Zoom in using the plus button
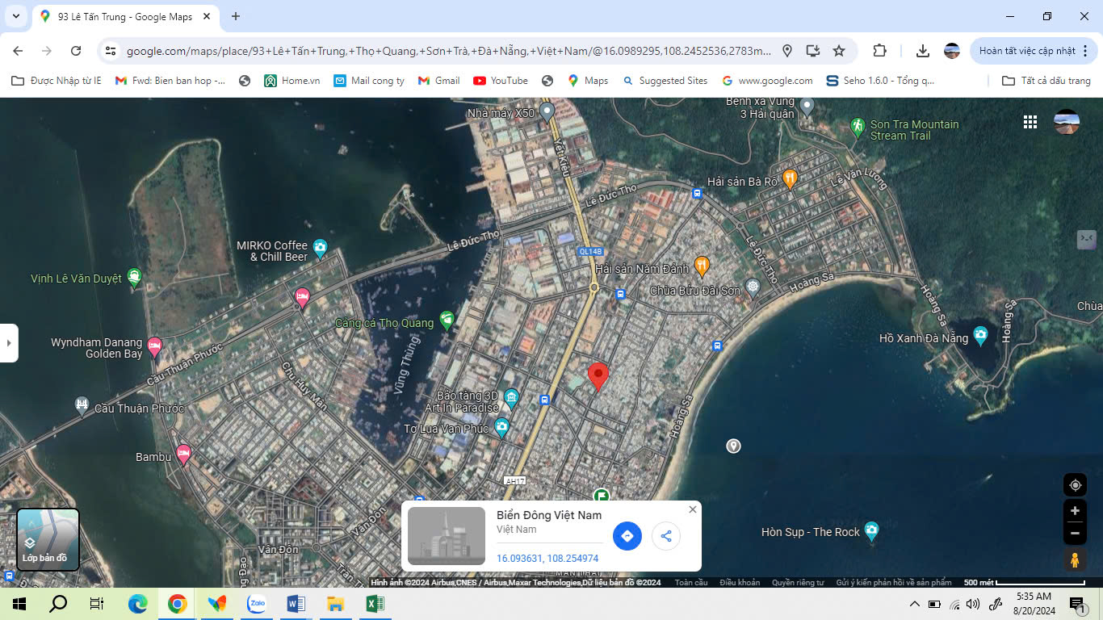Viewport: 1103px width, 620px height. pos(1075,511)
